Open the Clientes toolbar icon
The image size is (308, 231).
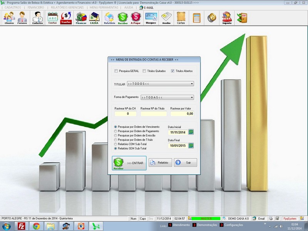tap(9, 18)
